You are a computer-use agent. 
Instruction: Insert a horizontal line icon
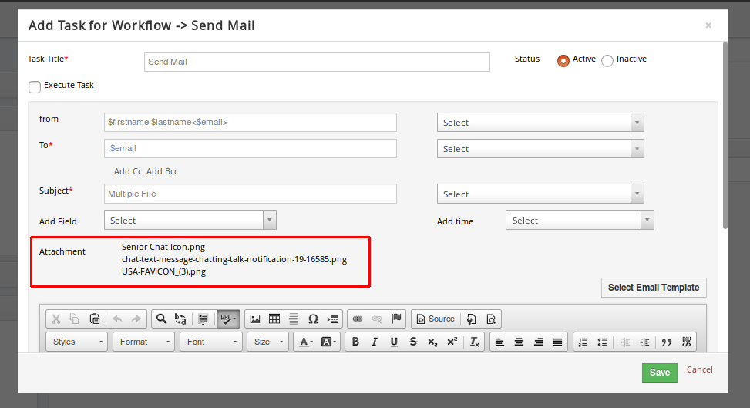coord(294,319)
